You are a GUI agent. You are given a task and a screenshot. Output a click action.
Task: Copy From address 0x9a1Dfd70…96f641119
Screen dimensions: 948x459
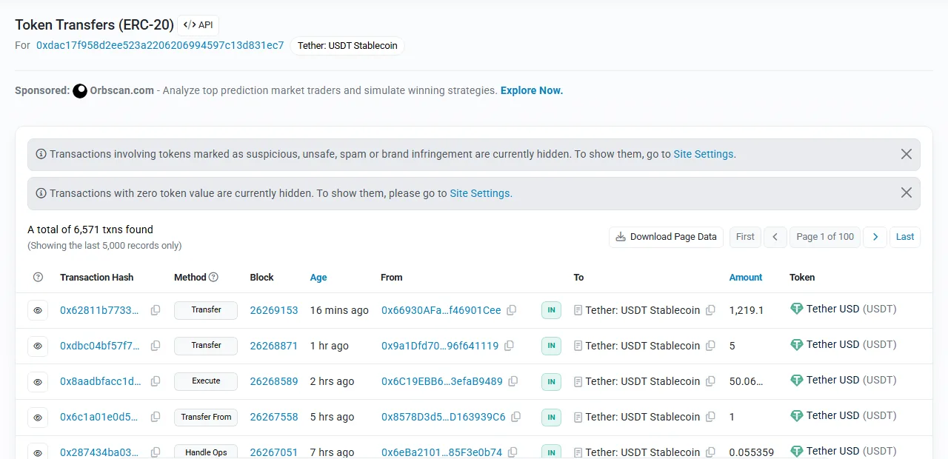coord(510,346)
